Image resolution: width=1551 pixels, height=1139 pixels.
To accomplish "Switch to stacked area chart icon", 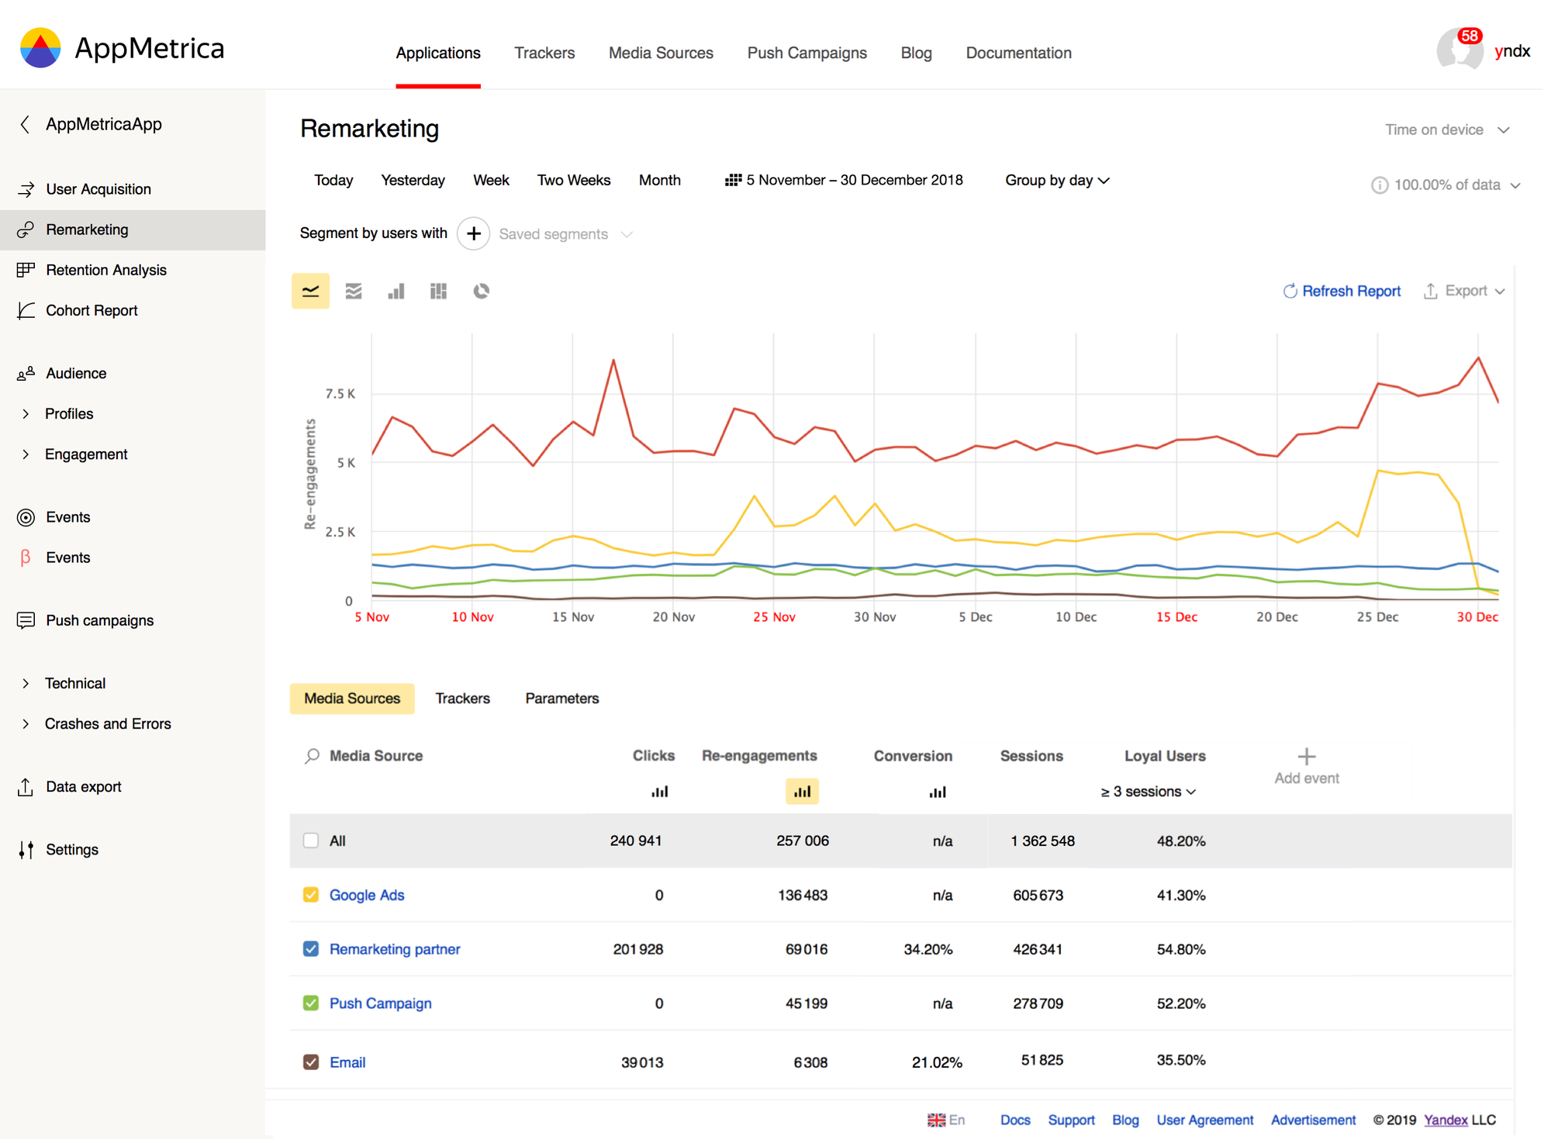I will (x=354, y=292).
